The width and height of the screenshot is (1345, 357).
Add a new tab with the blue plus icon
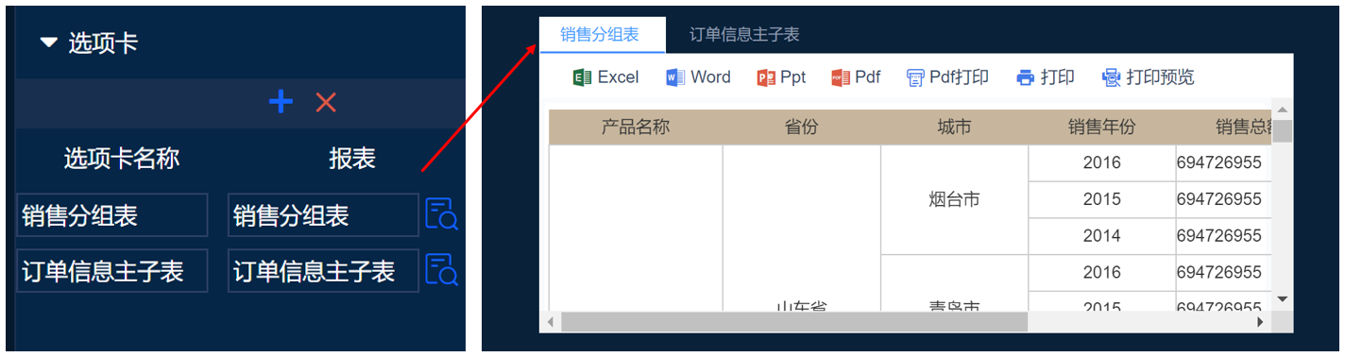(x=281, y=102)
